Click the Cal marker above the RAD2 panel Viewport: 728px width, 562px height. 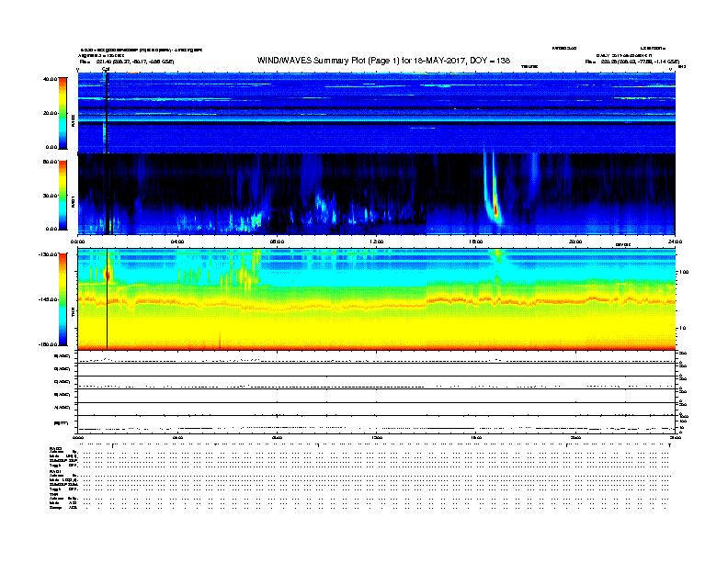click(x=106, y=69)
